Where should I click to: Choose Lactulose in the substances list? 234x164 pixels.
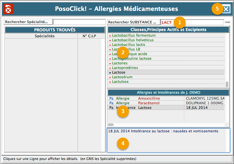(x=120, y=82)
